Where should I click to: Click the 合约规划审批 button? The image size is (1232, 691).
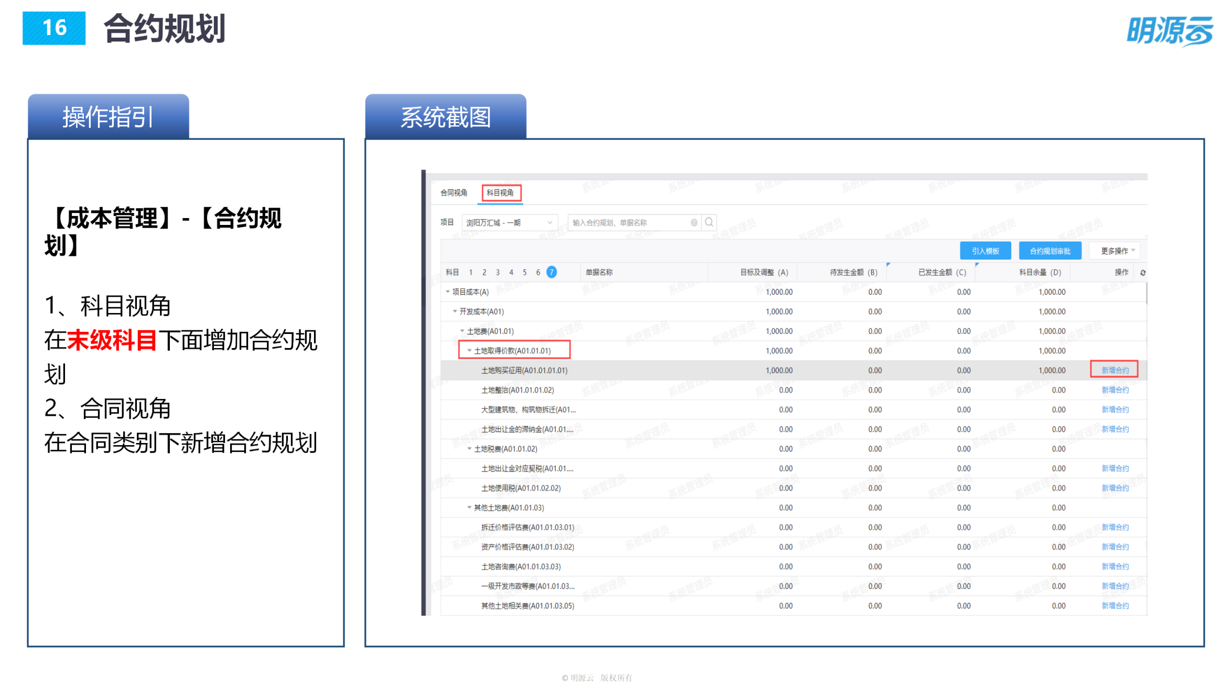[x=1050, y=251]
